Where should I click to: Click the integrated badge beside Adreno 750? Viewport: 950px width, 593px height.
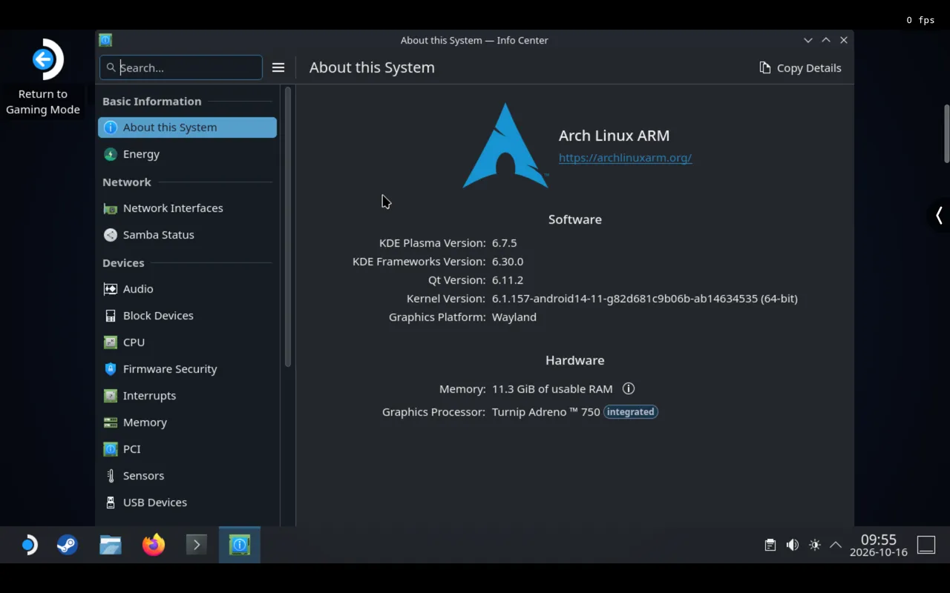pos(631,412)
